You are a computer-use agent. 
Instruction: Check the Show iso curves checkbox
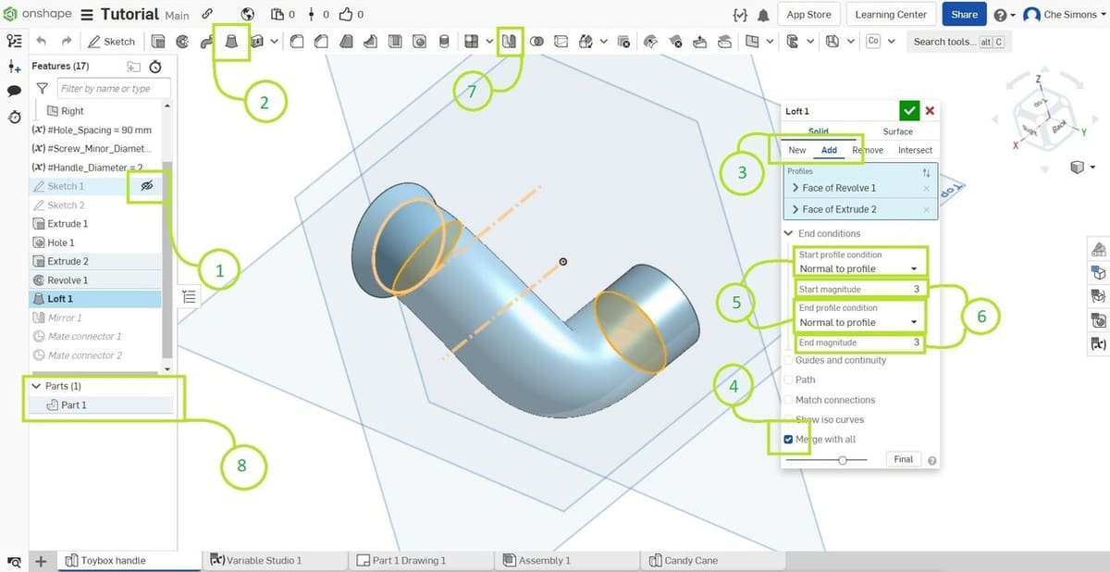click(x=788, y=419)
